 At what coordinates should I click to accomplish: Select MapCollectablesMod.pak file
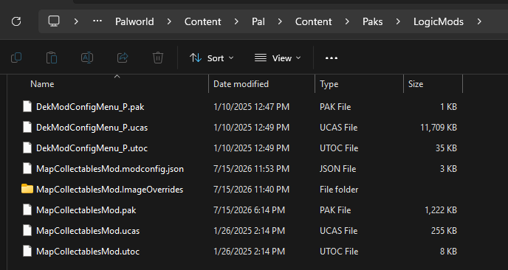(x=86, y=210)
